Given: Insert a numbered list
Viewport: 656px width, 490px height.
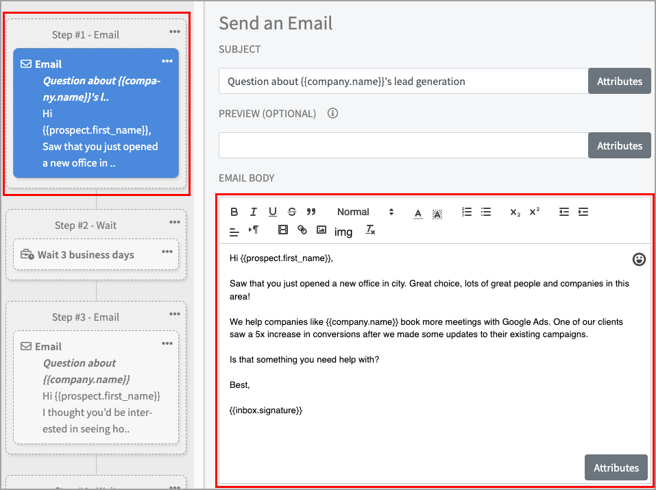Looking at the screenshot, I should click(467, 212).
